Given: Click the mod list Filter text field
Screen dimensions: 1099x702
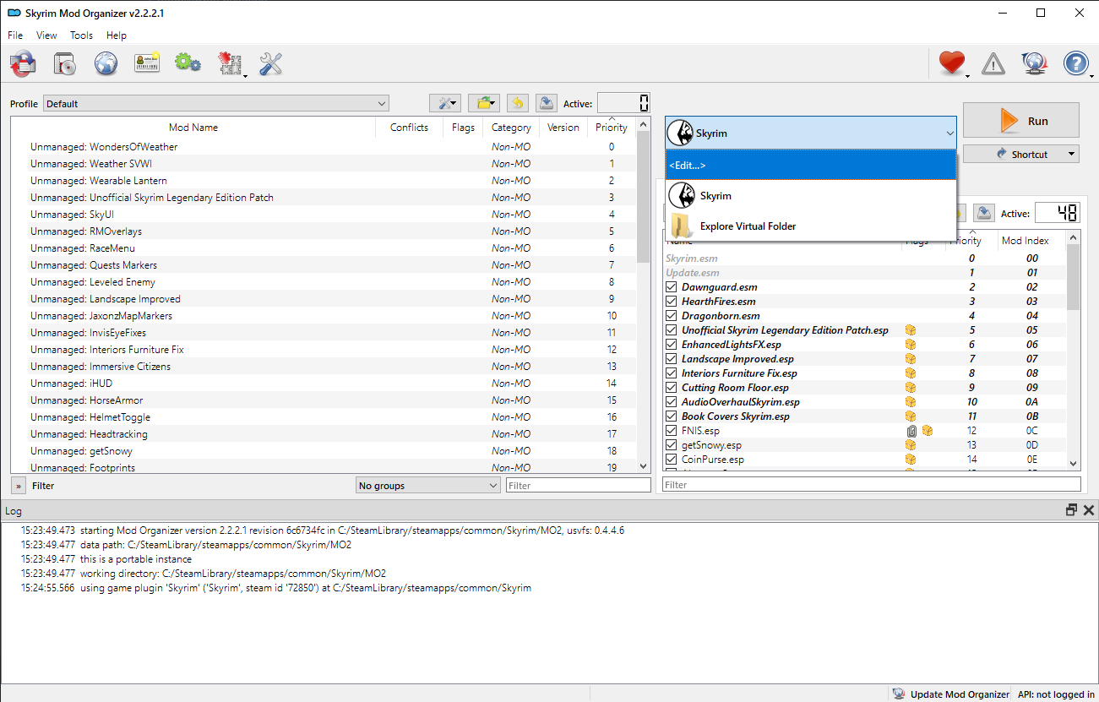Looking at the screenshot, I should (x=579, y=486).
